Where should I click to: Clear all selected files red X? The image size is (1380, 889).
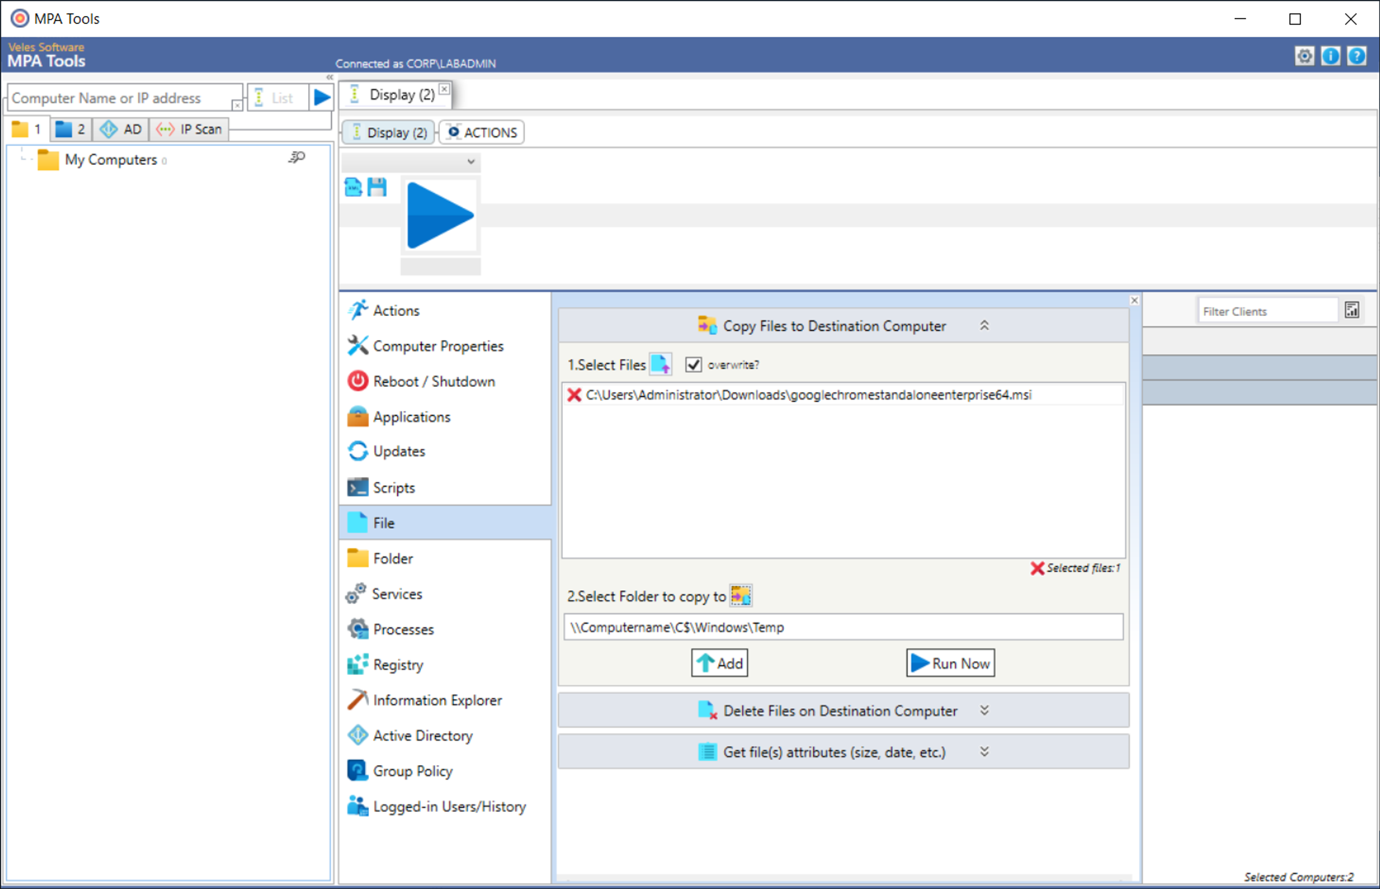pyautogui.click(x=1037, y=568)
